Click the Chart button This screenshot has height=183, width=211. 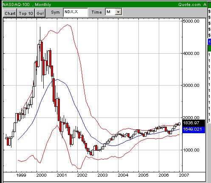click(x=10, y=13)
